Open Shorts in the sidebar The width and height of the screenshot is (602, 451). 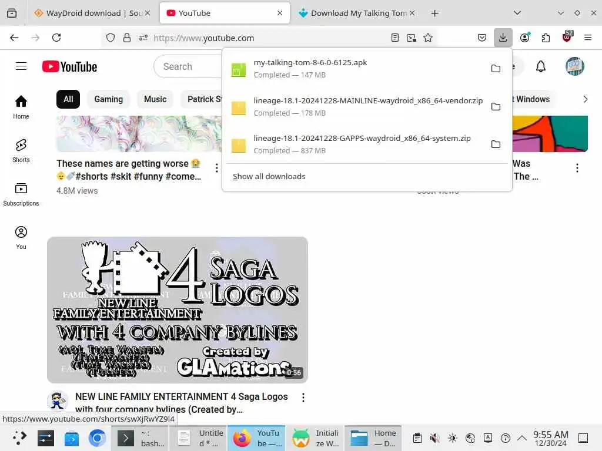(21, 151)
